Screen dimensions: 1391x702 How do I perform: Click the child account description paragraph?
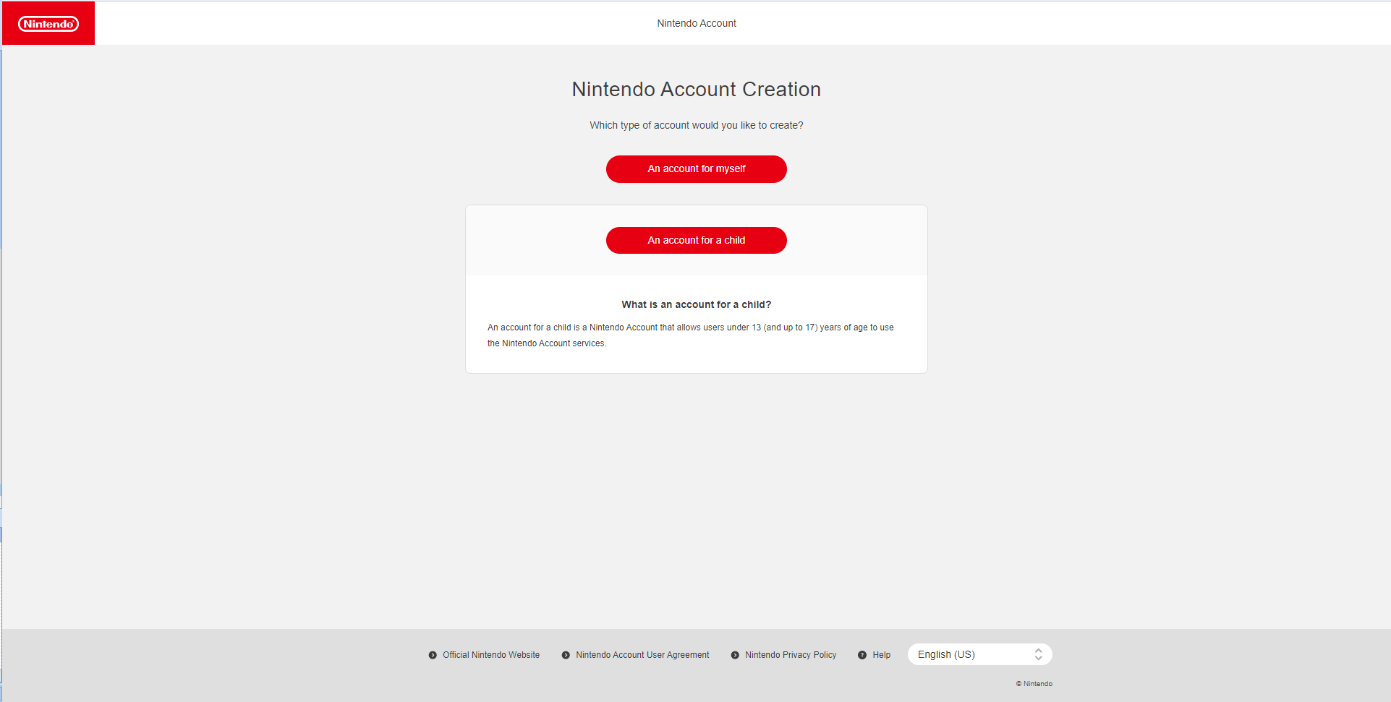coord(691,335)
